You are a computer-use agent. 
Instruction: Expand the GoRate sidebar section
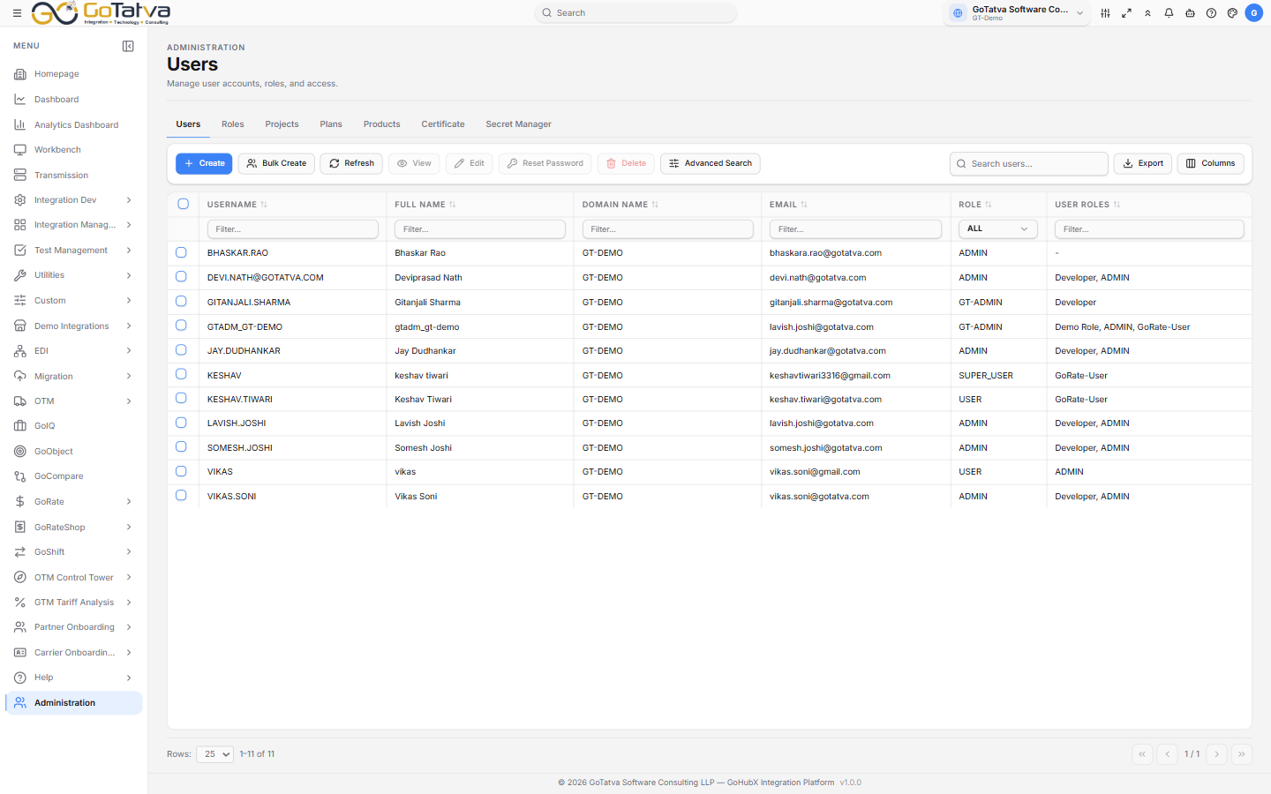click(x=73, y=502)
